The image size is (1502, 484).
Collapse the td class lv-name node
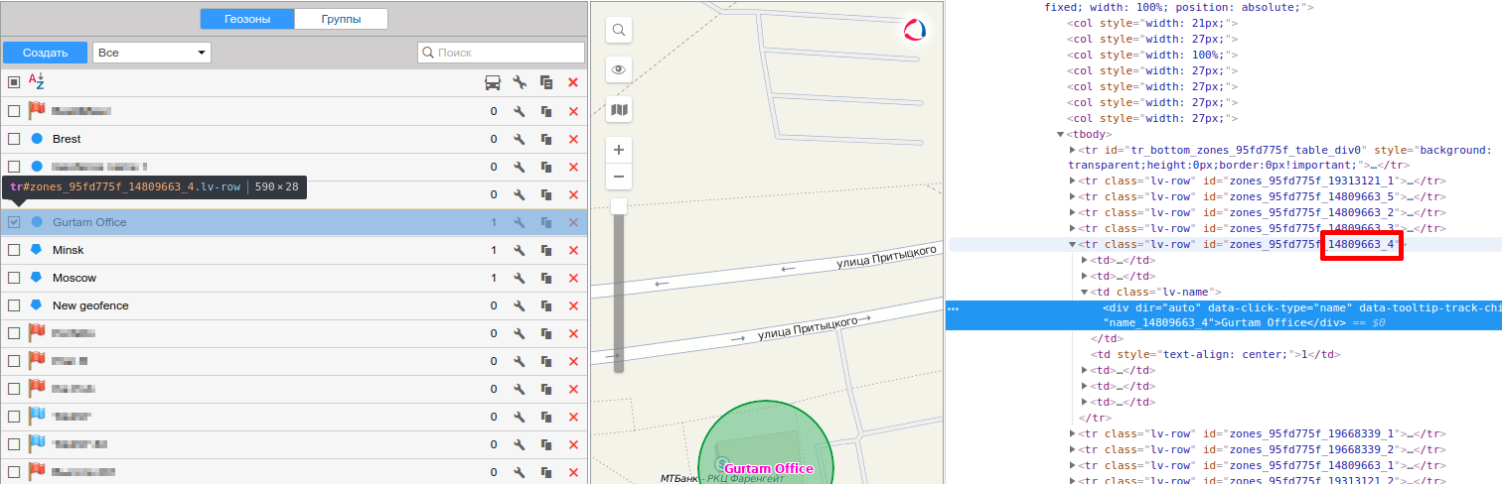click(1084, 292)
